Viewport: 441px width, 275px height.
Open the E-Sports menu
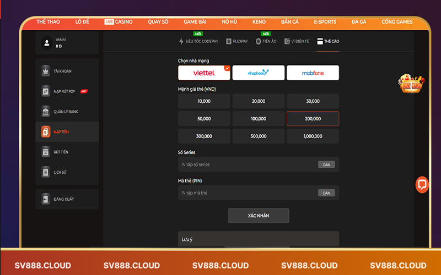(325, 21)
